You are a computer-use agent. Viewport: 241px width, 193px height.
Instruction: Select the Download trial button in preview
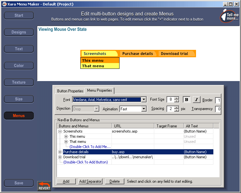(174, 54)
